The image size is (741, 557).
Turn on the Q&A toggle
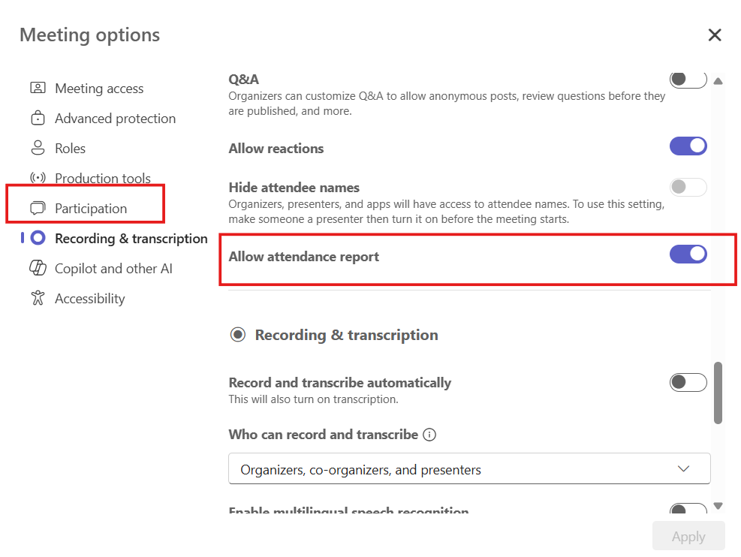(688, 79)
